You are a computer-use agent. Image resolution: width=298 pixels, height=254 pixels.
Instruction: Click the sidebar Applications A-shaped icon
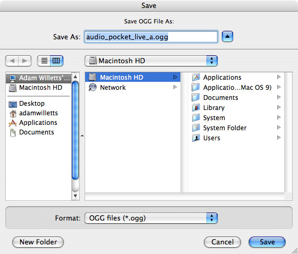pos(13,123)
